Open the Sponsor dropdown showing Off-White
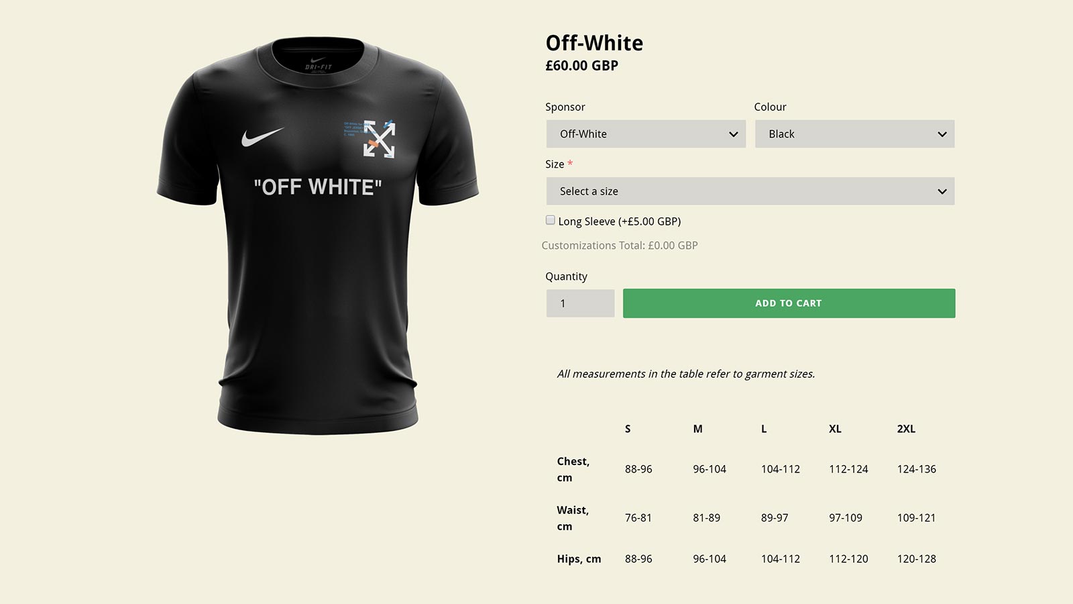 pyautogui.click(x=646, y=134)
